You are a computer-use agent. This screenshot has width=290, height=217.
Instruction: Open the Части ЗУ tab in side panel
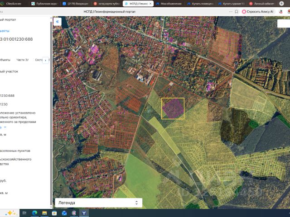coord(23,60)
